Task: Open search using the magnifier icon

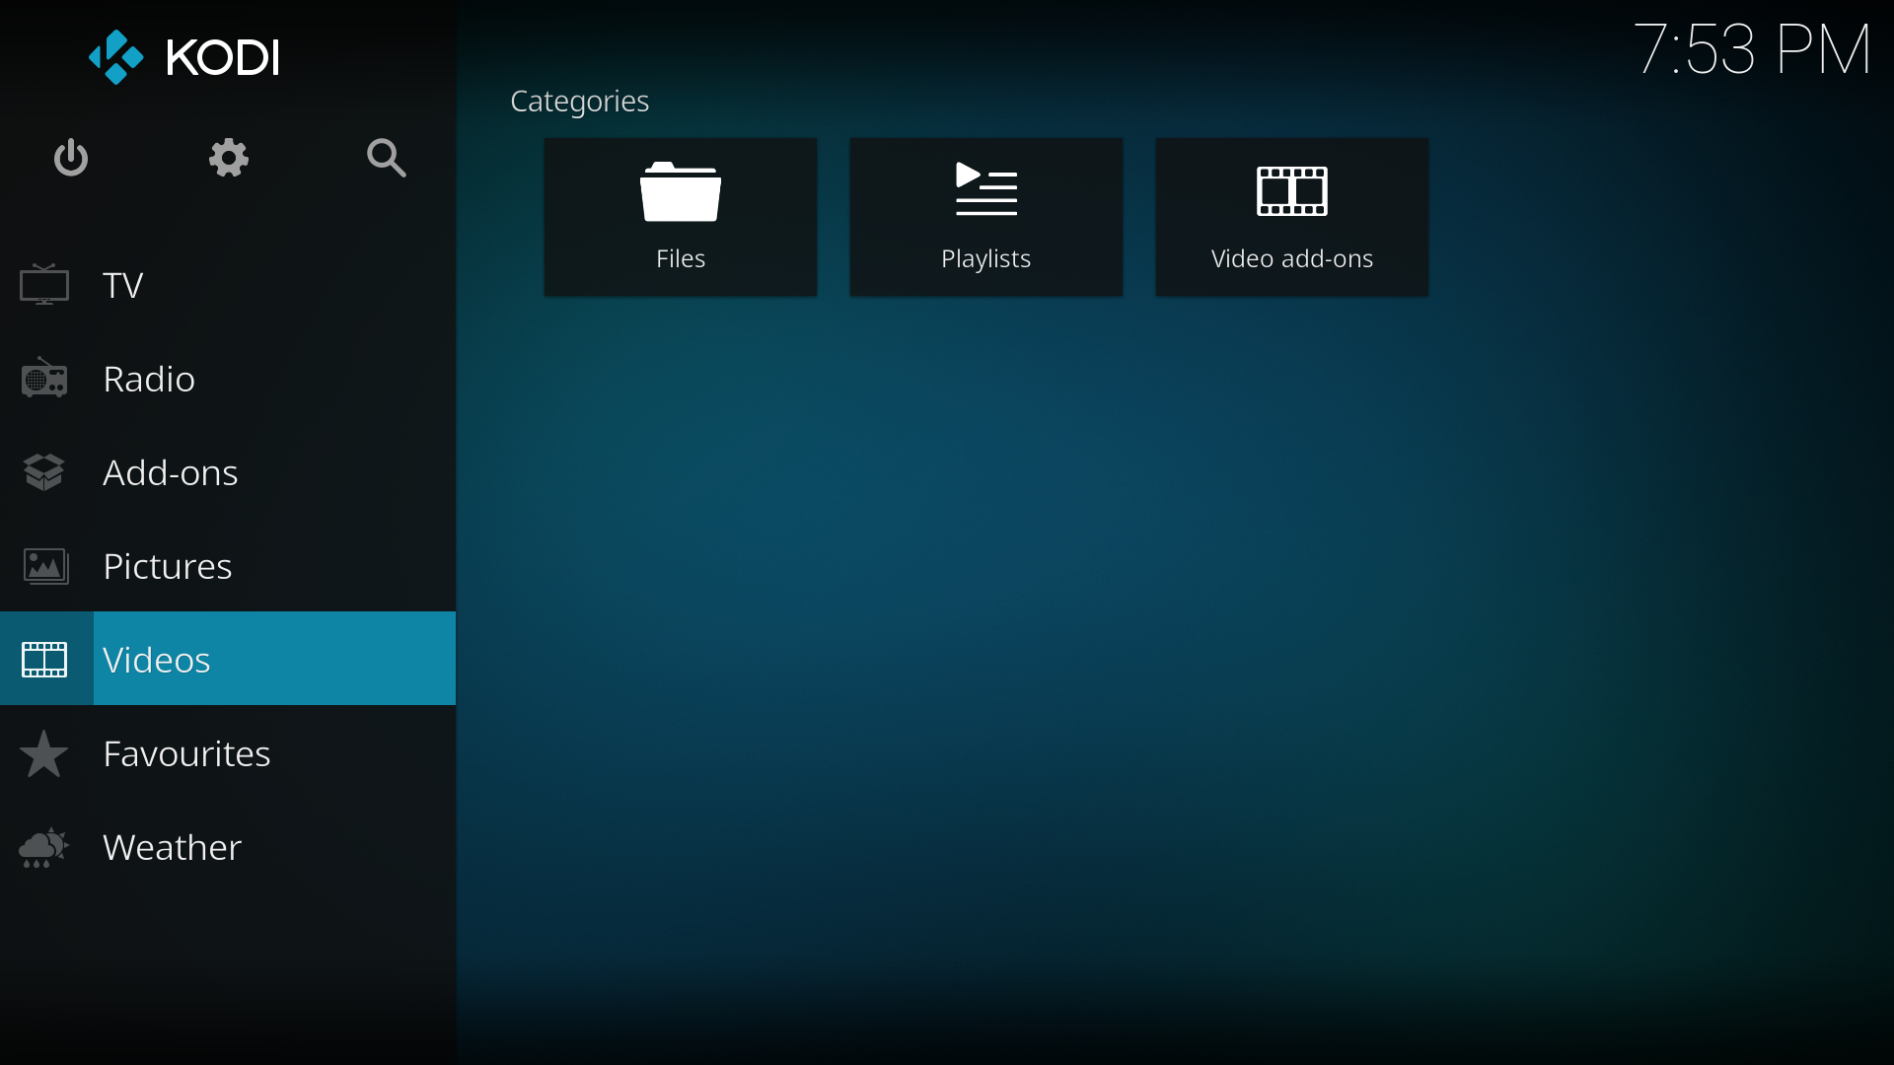Action: (x=386, y=158)
